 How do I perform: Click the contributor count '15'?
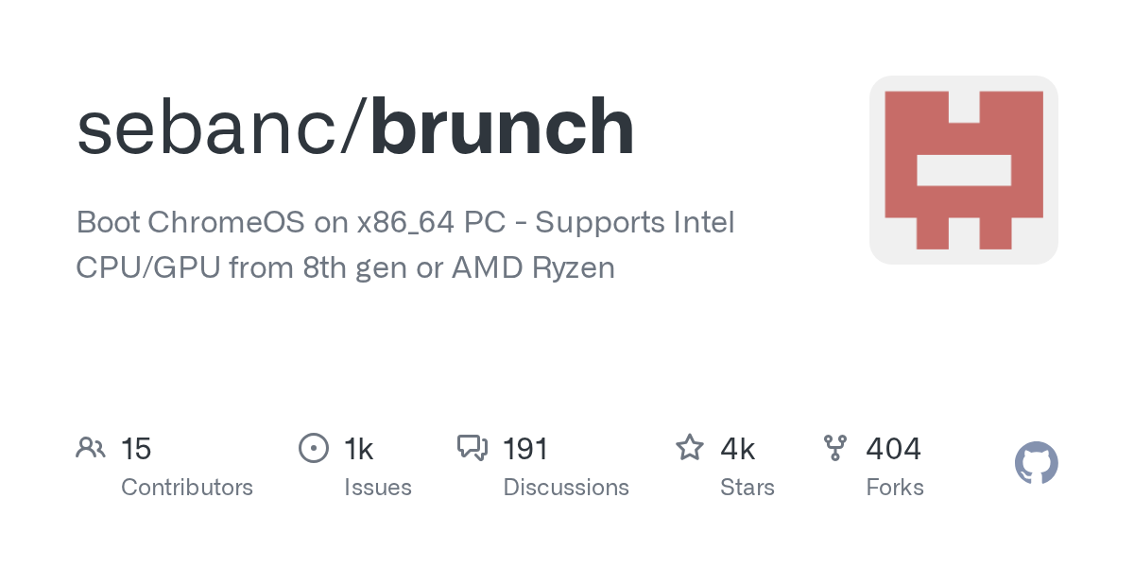136,449
